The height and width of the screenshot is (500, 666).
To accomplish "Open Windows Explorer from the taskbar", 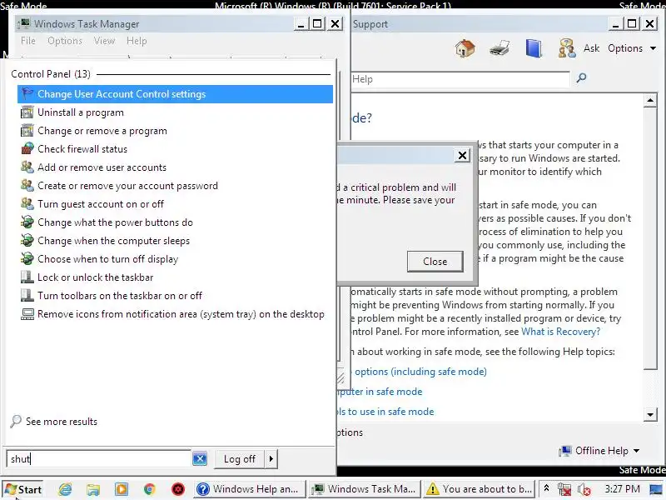I will tap(93, 489).
